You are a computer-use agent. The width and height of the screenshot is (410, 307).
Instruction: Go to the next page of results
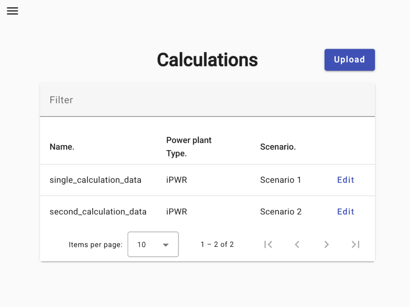pos(326,244)
